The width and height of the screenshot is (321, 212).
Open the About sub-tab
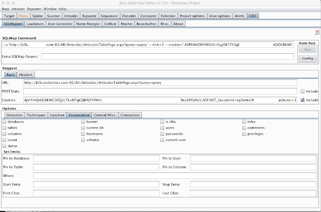[x=178, y=24]
